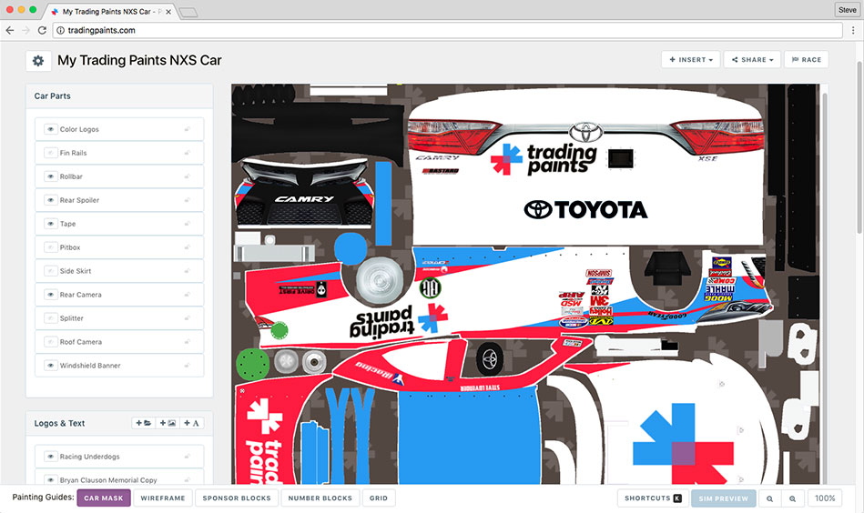Click the lock icon on Rear Camera row

pyautogui.click(x=188, y=295)
